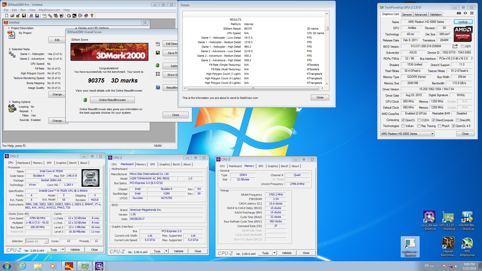Click the black demo toolbar icon with white streak
Image resolution: width=482 pixels, height=271 pixels.
click(x=75, y=16)
